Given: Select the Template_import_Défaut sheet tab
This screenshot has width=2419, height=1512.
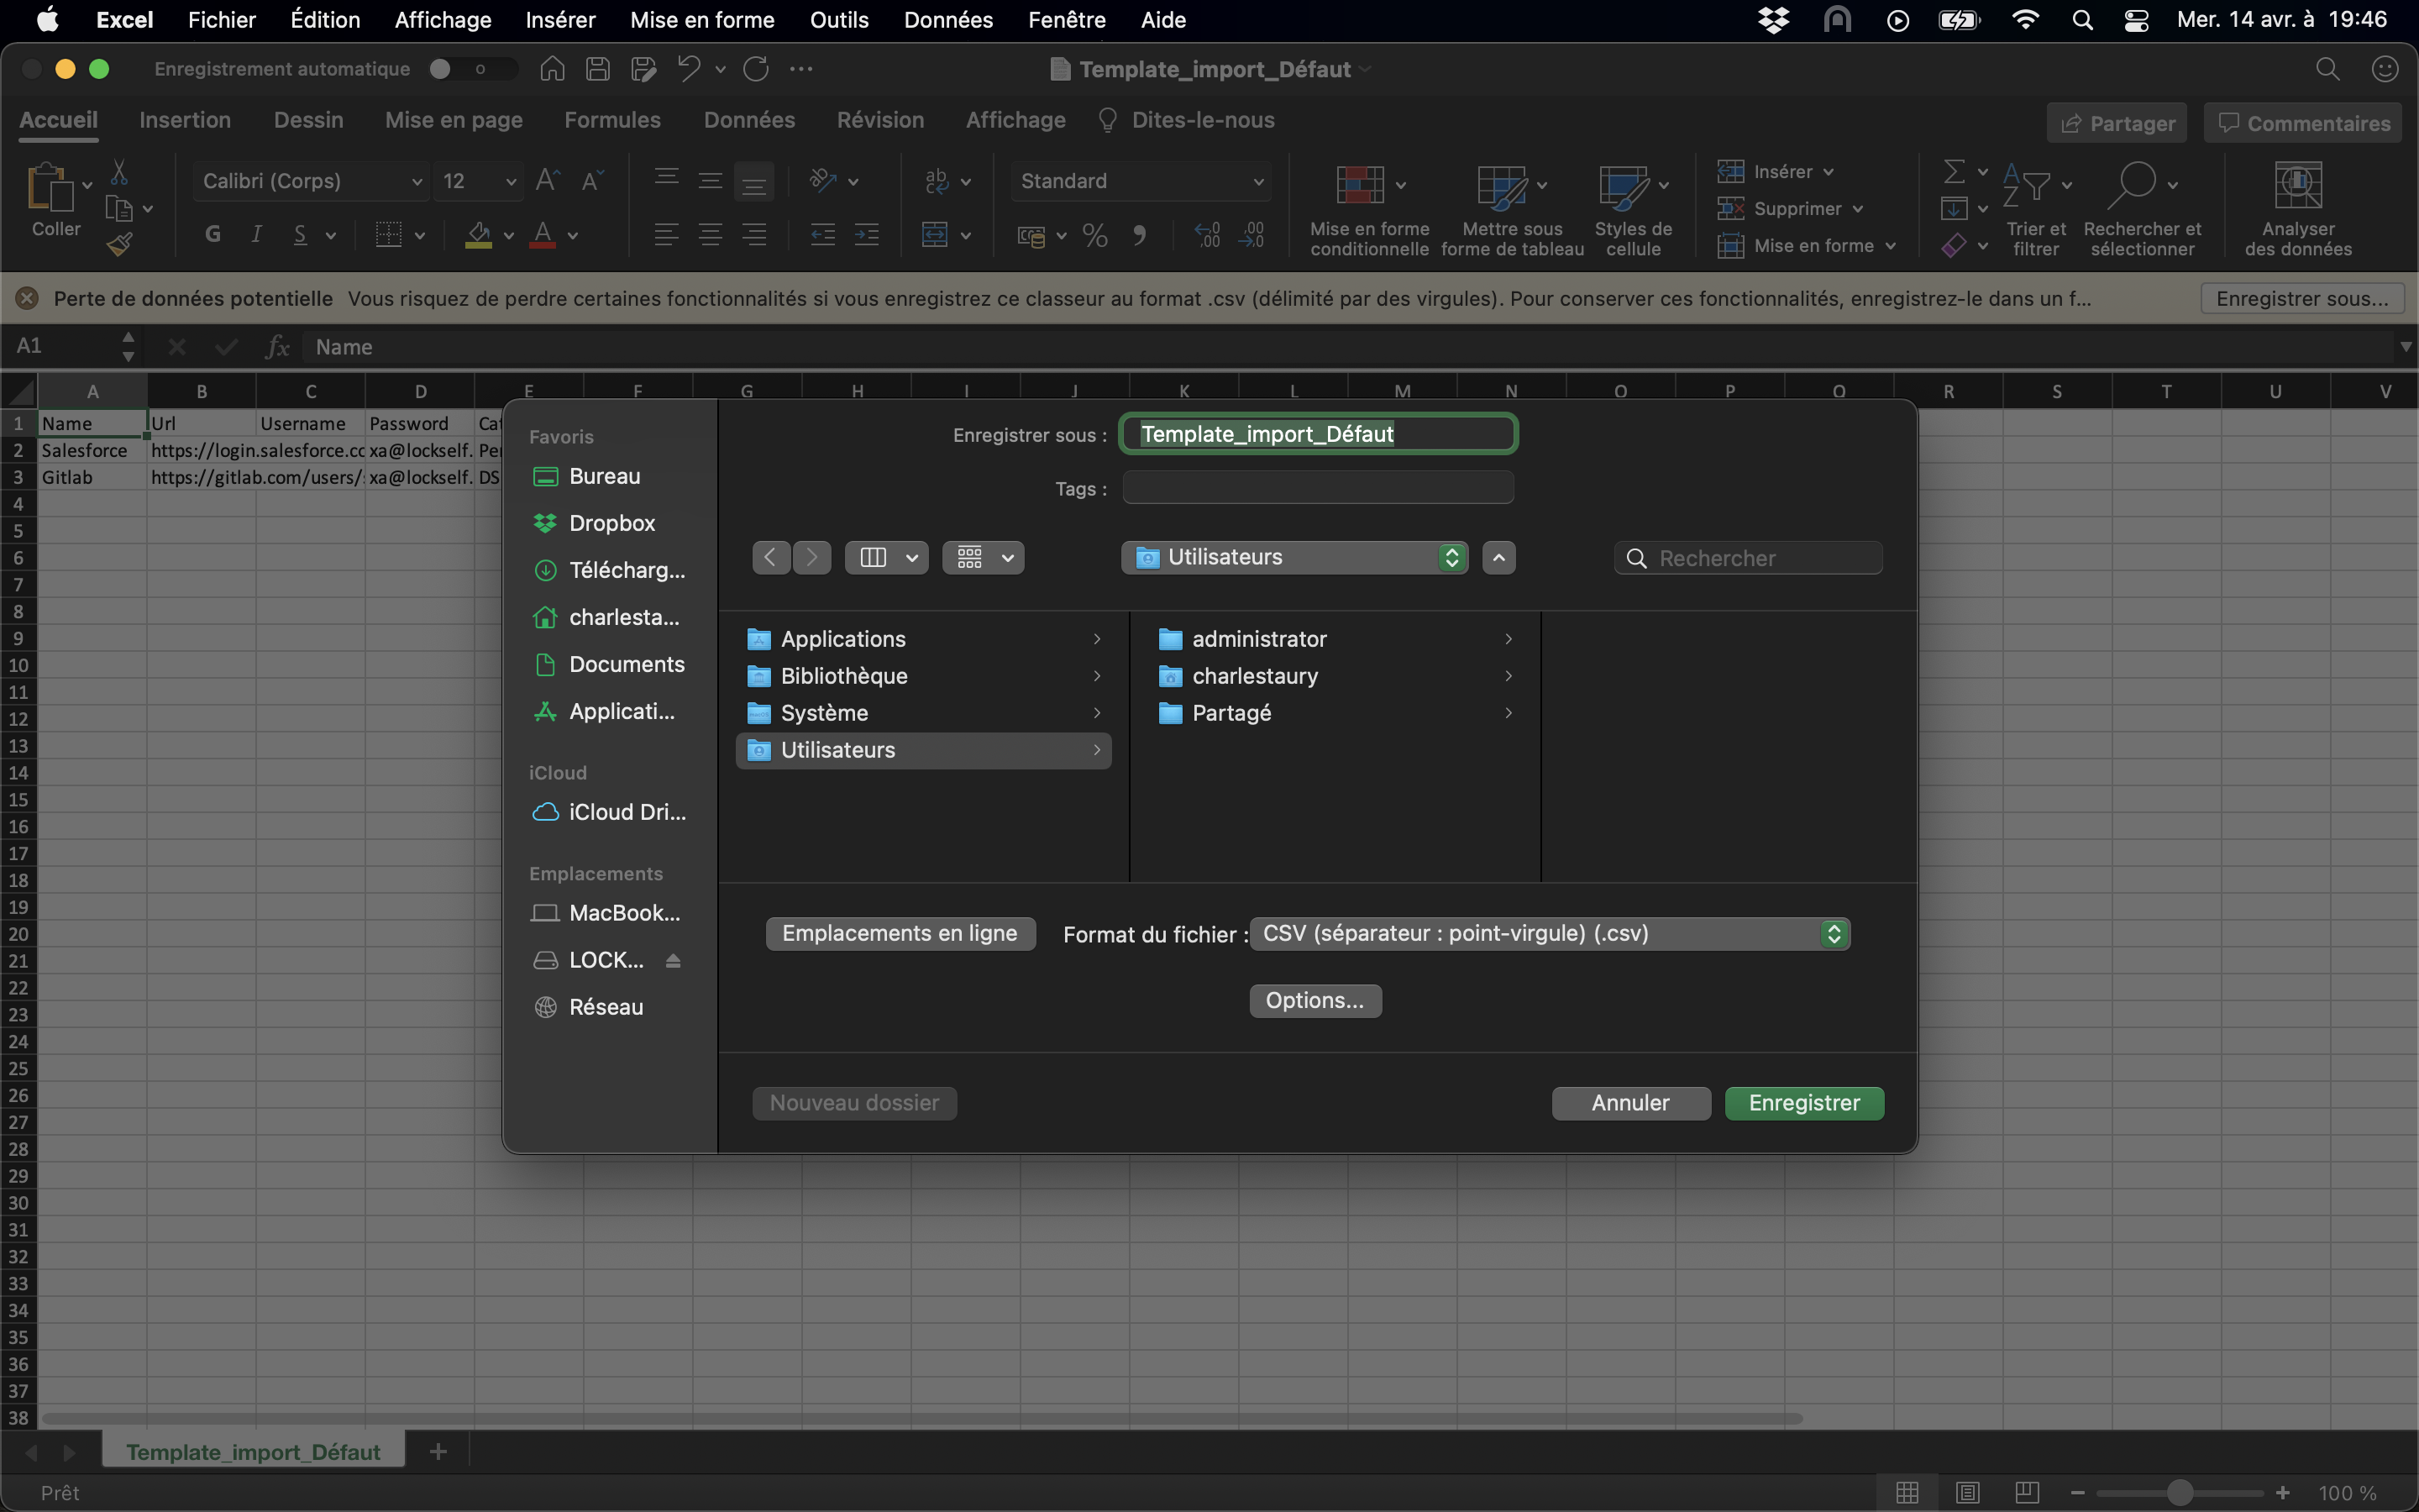Looking at the screenshot, I should (253, 1451).
